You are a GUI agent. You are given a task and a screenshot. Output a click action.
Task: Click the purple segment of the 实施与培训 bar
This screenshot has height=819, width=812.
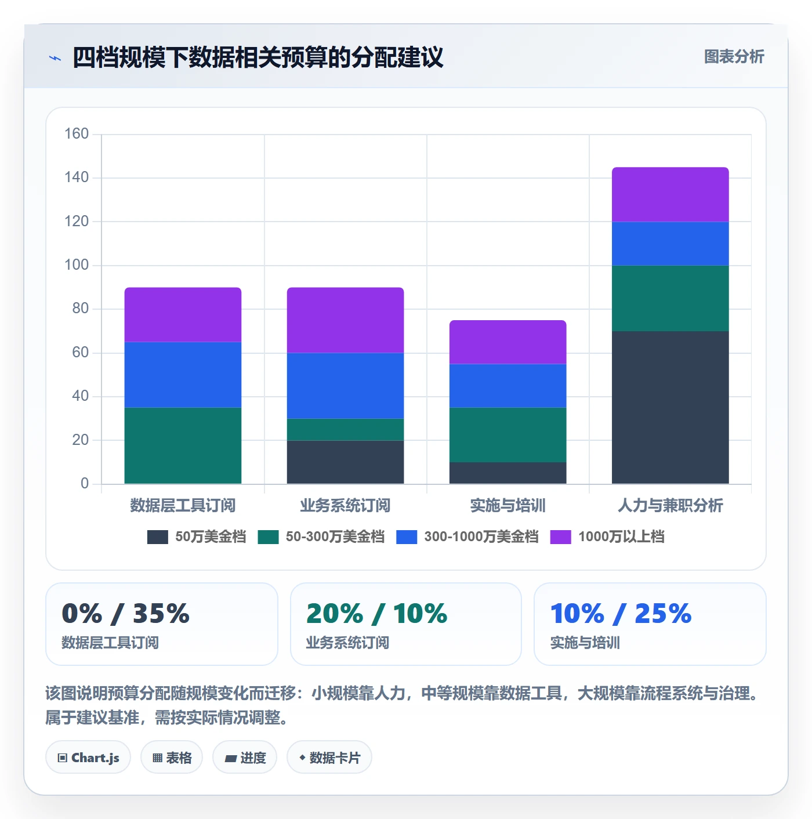coord(507,342)
